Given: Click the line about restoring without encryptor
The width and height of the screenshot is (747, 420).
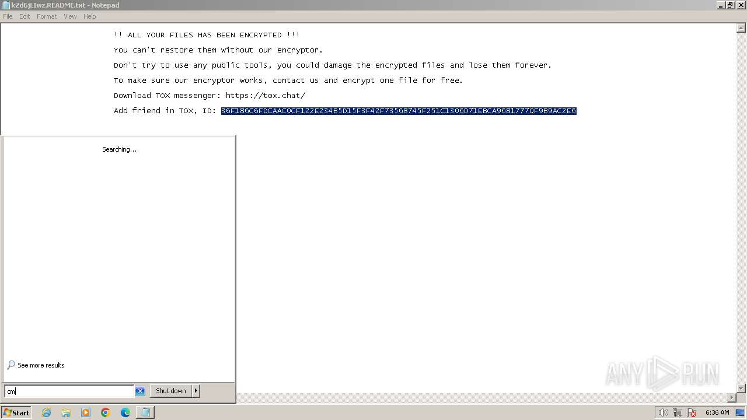Looking at the screenshot, I should [218, 50].
